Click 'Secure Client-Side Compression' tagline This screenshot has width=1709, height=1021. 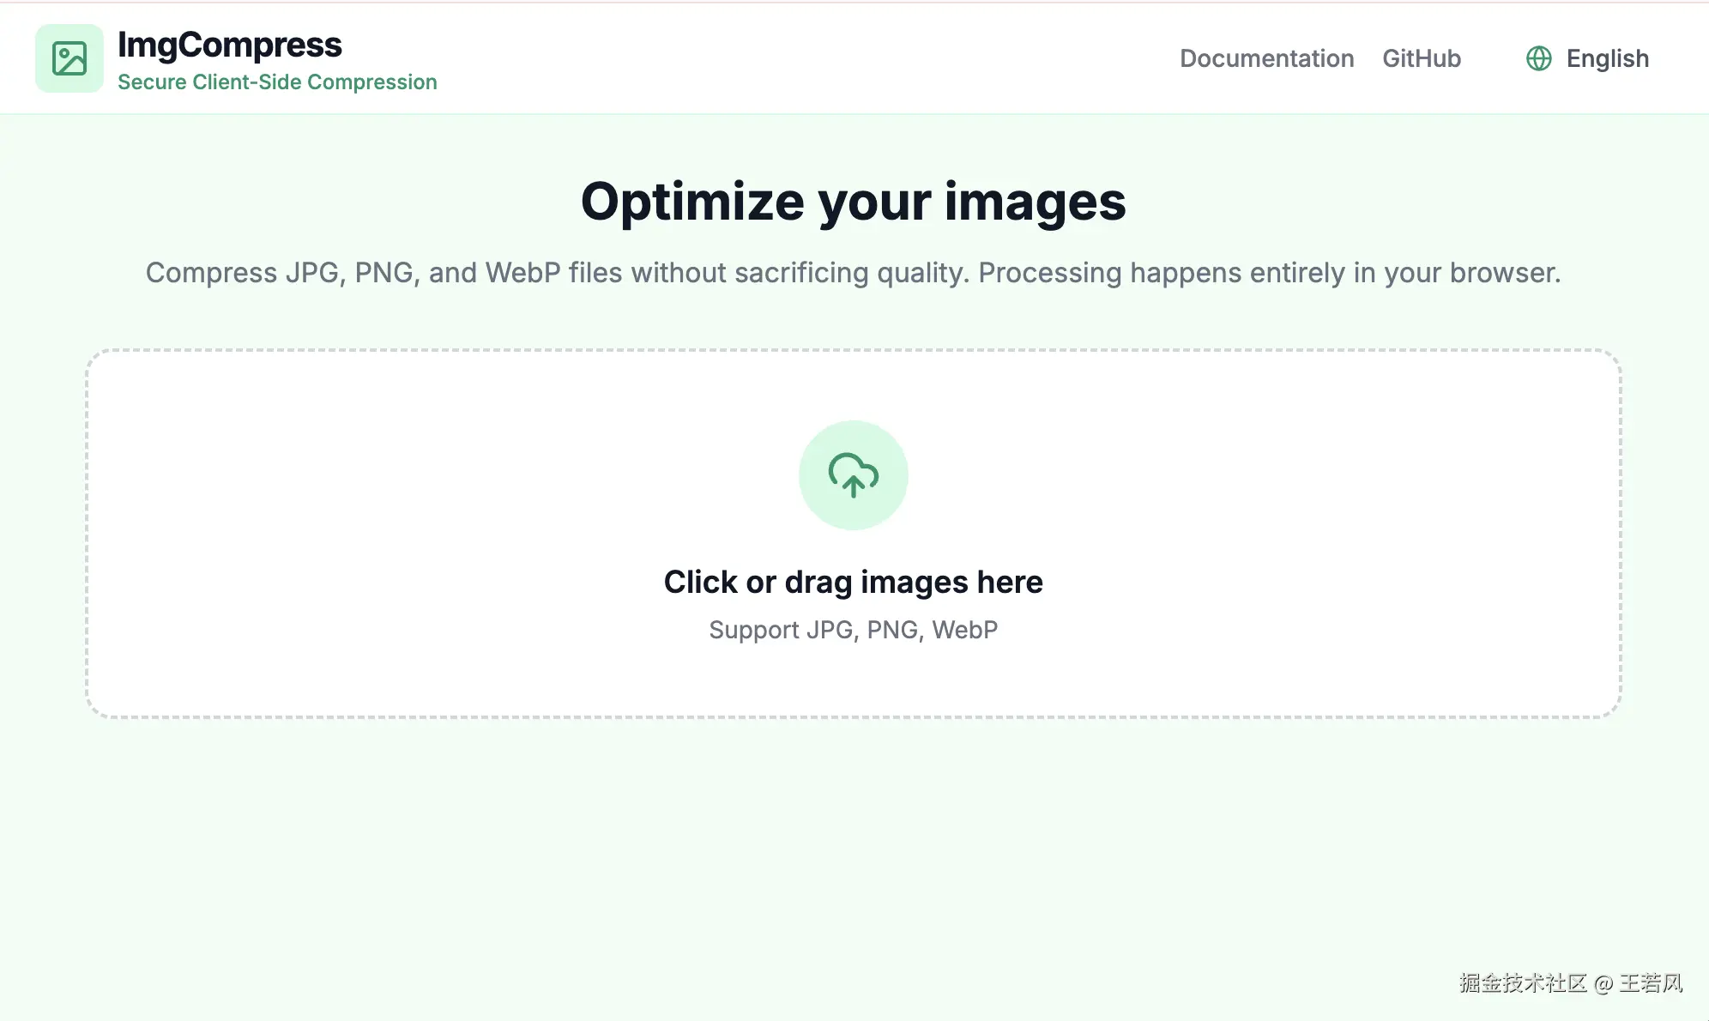coord(277,82)
